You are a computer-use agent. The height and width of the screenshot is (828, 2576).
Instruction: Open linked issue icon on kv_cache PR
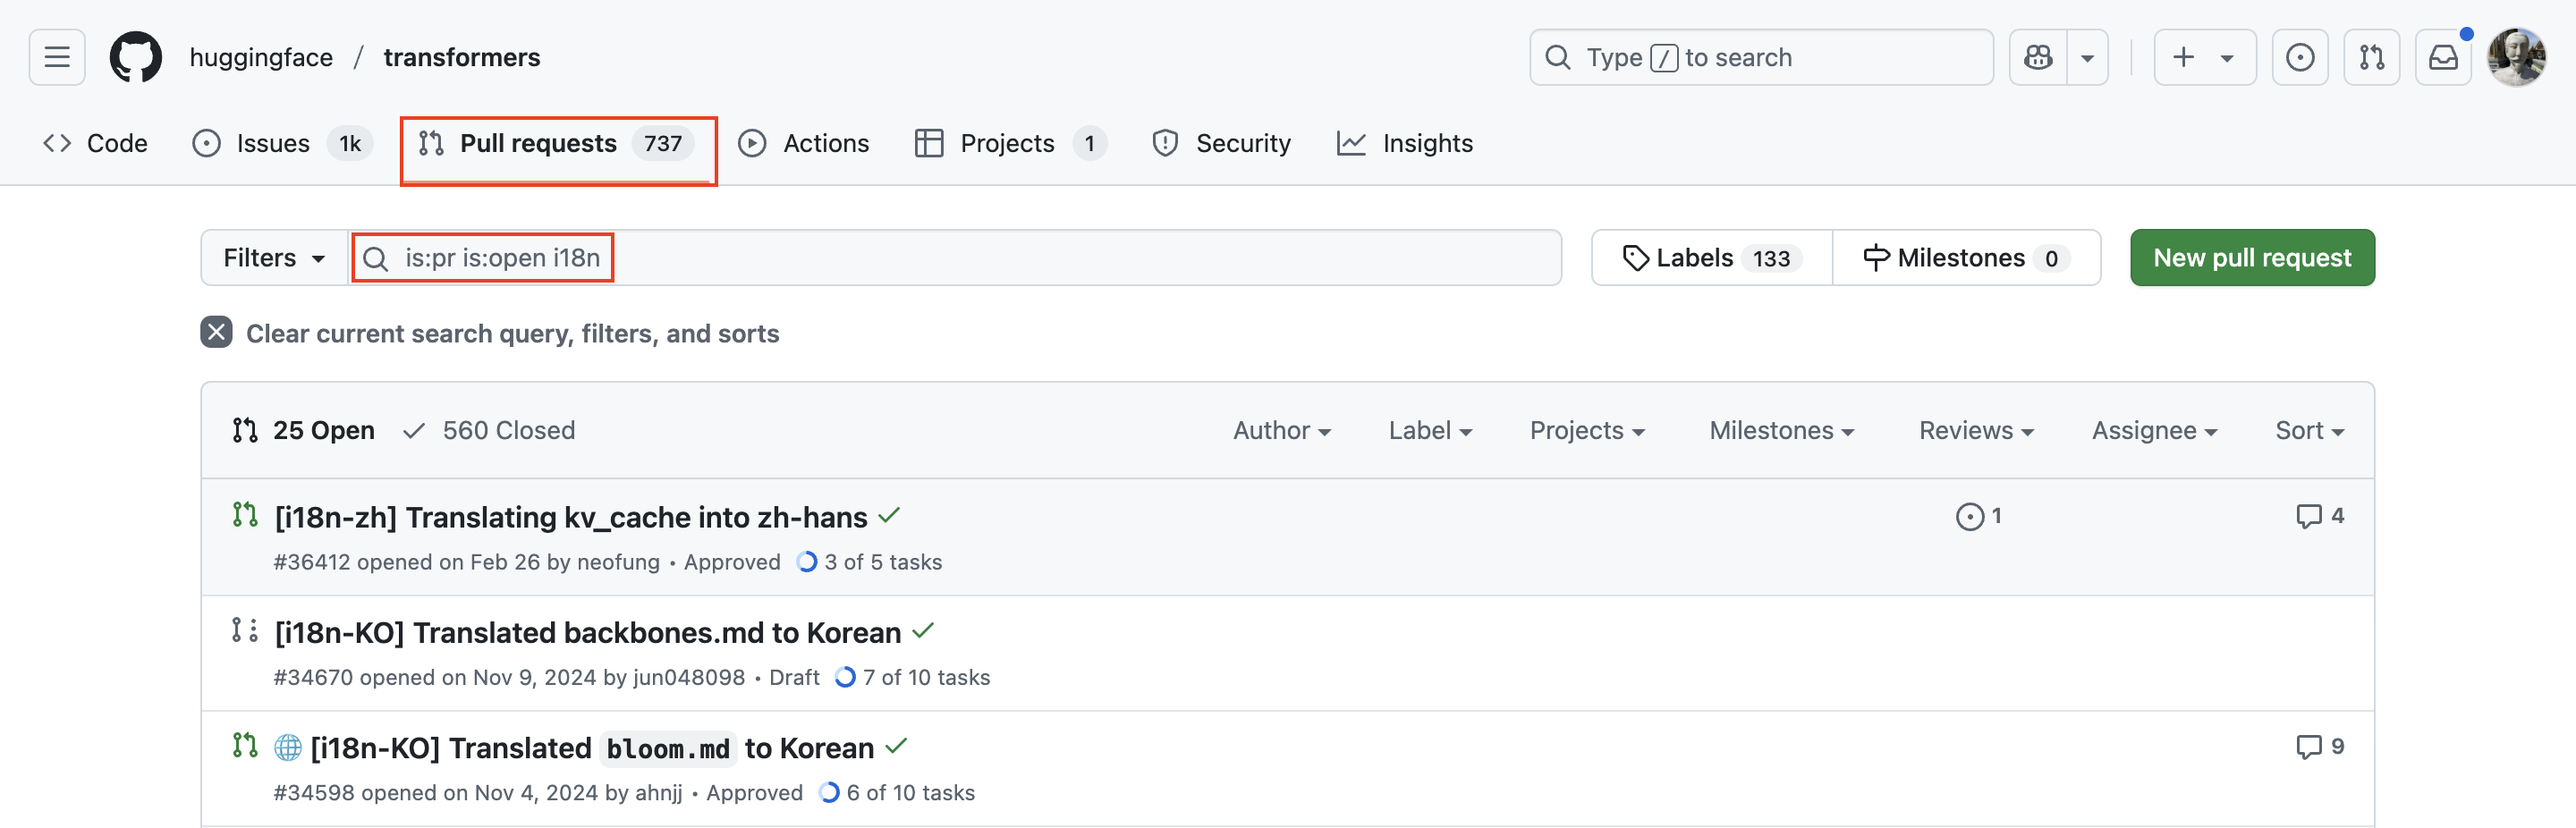point(1978,516)
